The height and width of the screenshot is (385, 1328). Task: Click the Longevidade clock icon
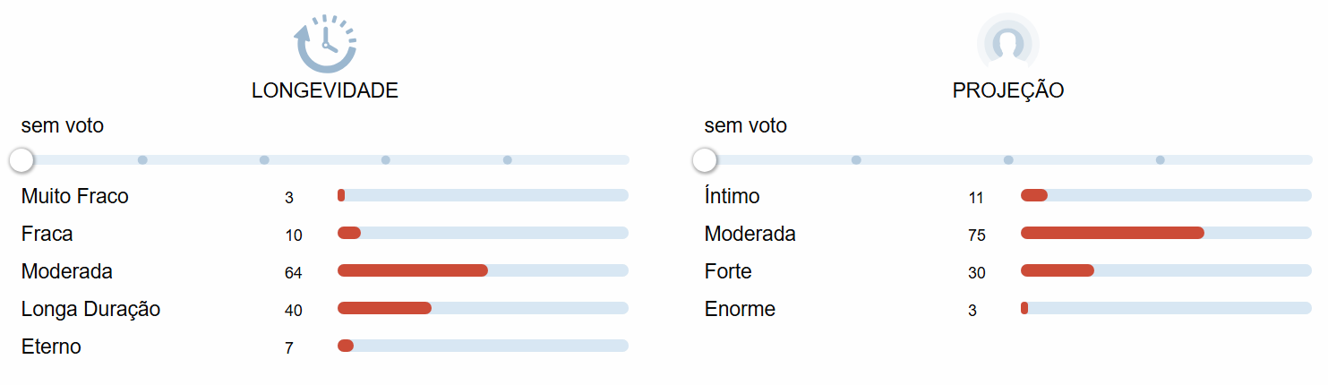point(325,43)
